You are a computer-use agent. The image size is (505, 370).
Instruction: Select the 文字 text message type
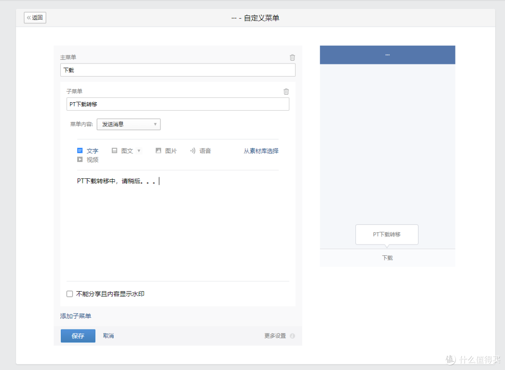[x=87, y=151]
